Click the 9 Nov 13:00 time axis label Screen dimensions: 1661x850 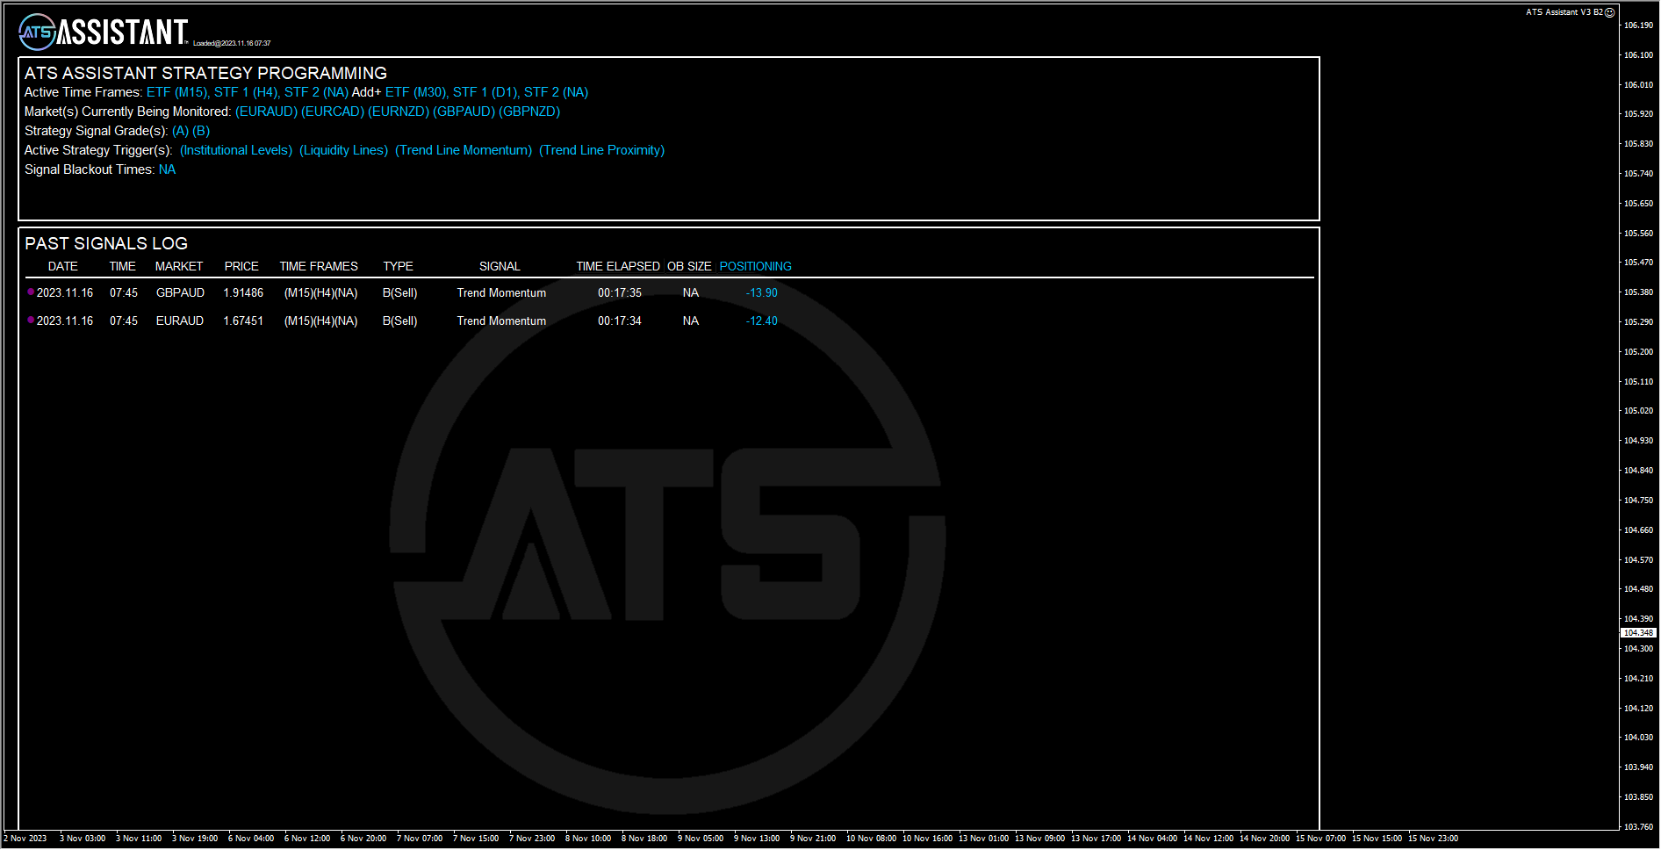point(757,838)
